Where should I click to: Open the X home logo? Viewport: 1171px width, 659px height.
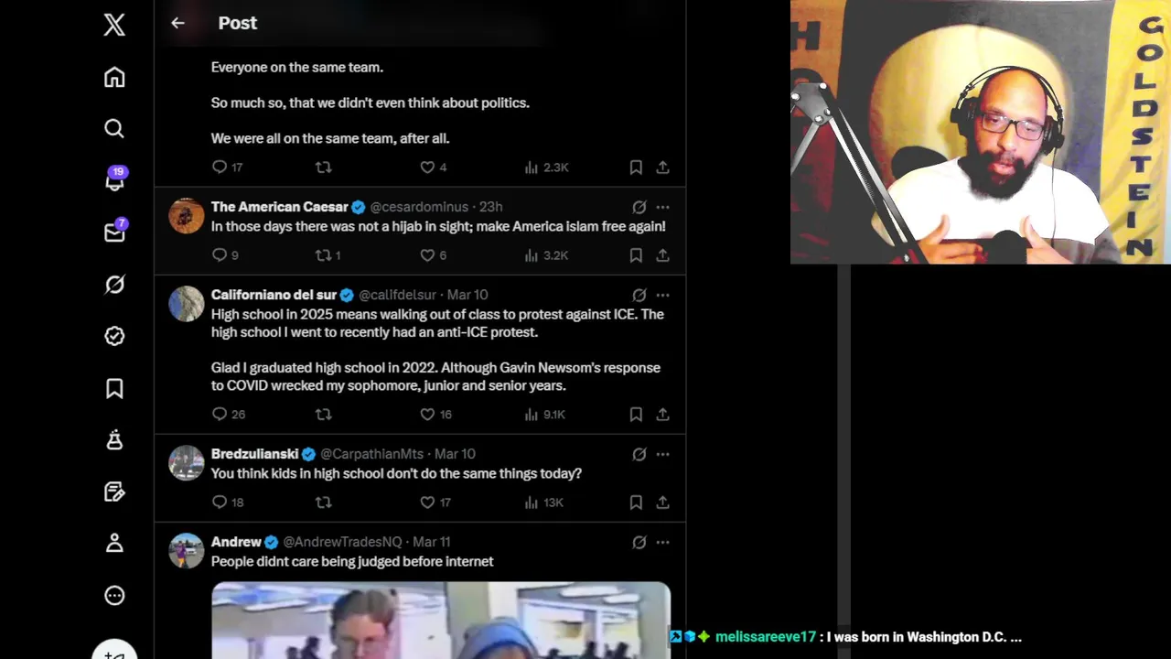(x=114, y=25)
